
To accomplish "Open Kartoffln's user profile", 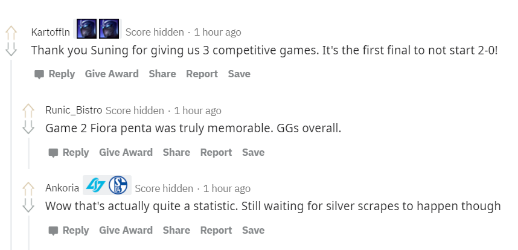I will pyautogui.click(x=51, y=32).
